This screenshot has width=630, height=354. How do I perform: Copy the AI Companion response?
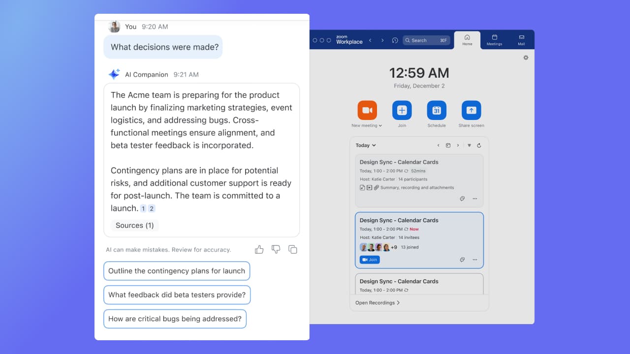click(292, 250)
